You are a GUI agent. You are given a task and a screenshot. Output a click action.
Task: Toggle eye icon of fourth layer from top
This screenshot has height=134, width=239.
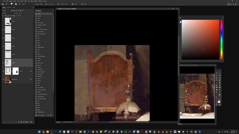pos(3,46)
